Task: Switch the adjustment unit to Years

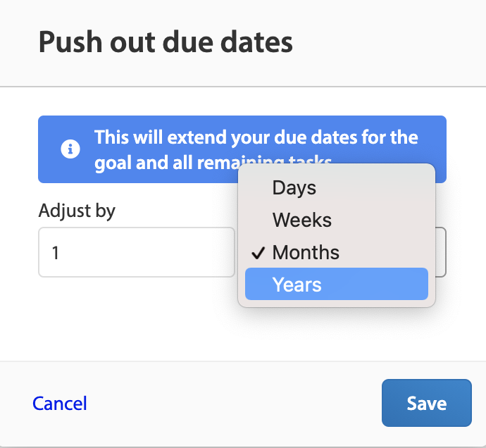Action: [336, 284]
